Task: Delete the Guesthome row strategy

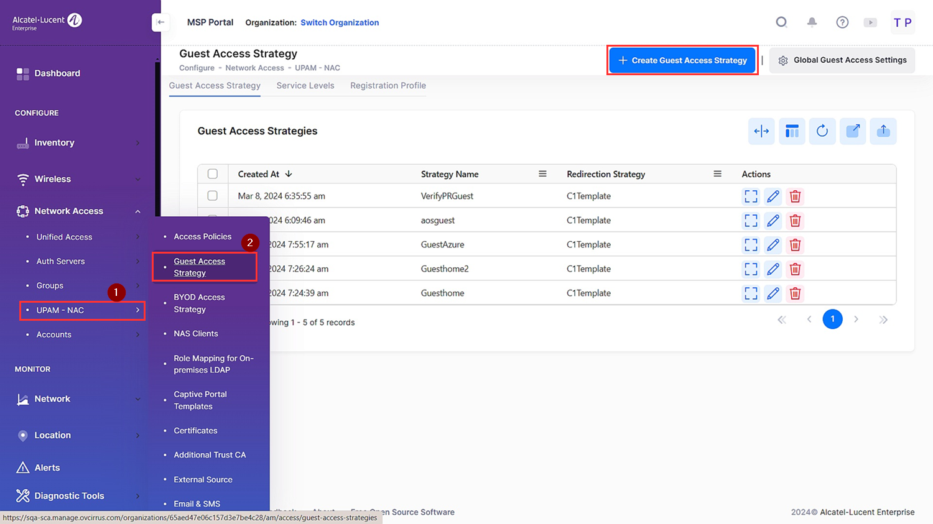Action: (795, 293)
